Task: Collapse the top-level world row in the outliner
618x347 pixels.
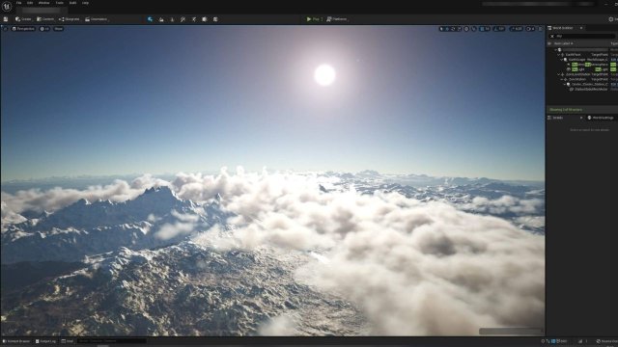Action: 556,49
